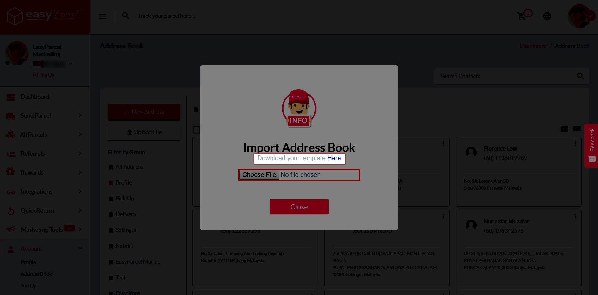Click Top Up link under profile
This screenshot has height=295, width=598.
click(x=44, y=75)
